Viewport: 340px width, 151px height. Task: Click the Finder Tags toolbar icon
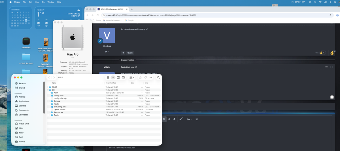pos(145,77)
